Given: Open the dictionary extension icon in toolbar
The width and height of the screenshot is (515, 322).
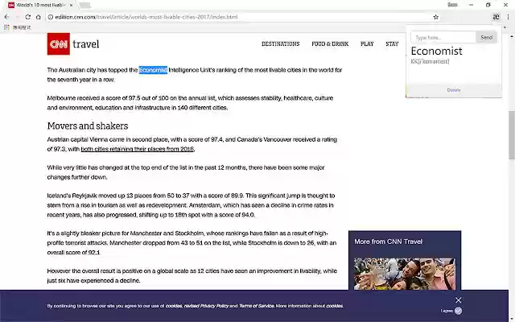Looking at the screenshot, I should pos(496,17).
